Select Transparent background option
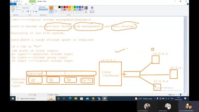The width and height of the screenshot is (199, 112). pos(43,9)
